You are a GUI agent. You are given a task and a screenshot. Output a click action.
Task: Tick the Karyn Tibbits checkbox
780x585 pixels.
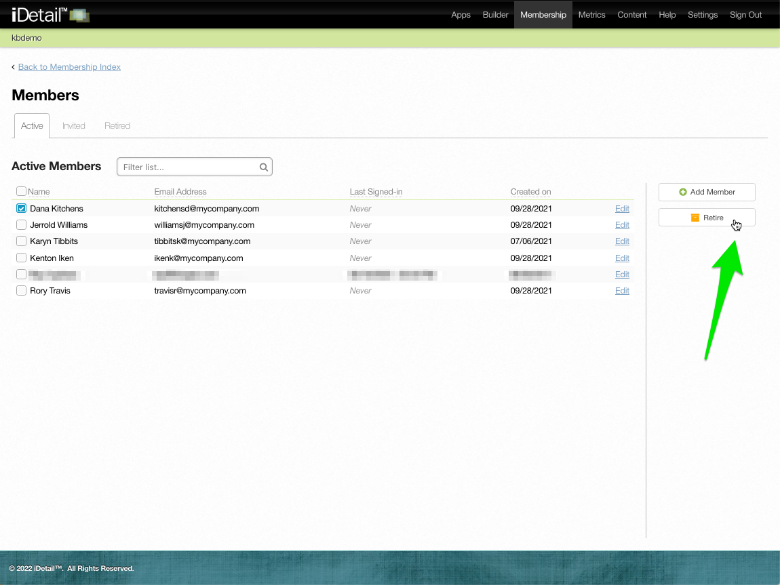click(x=22, y=241)
